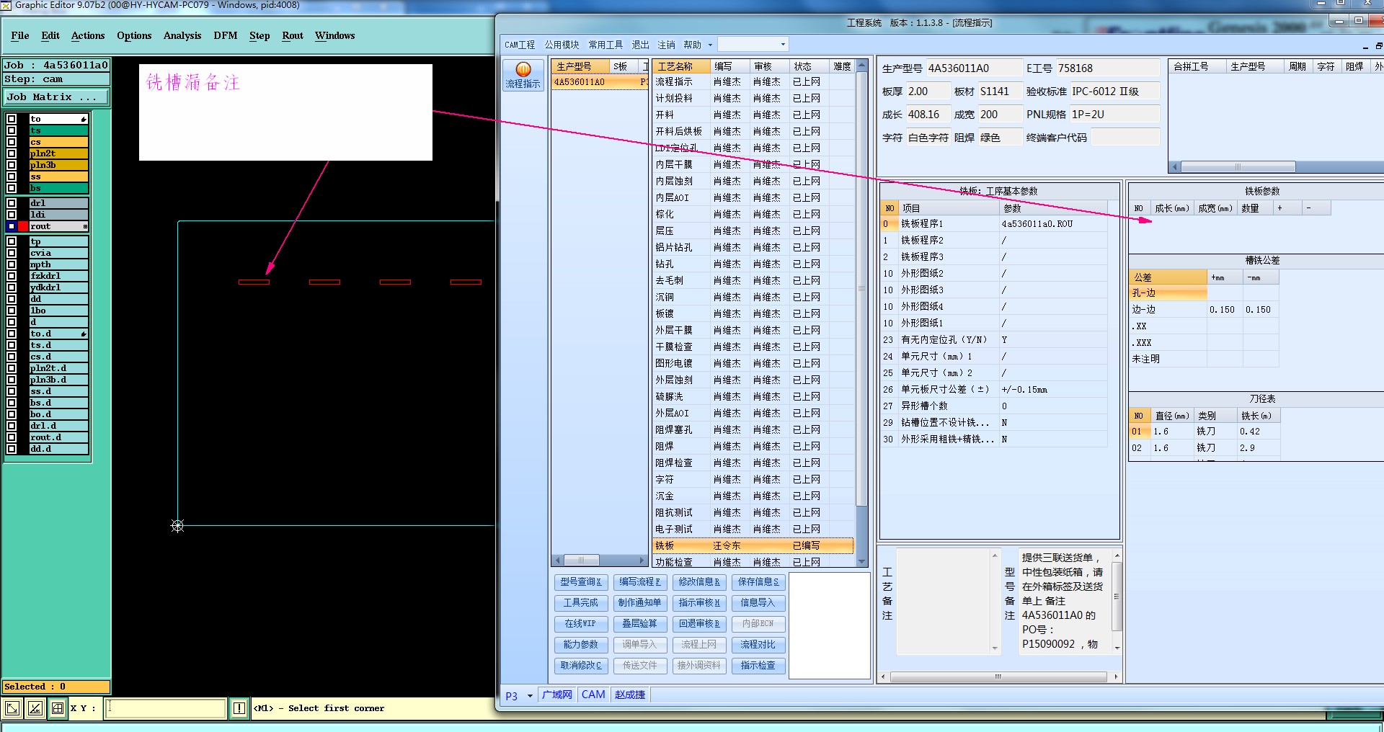Open the DFM menu
This screenshot has height=732, width=1384.
click(x=226, y=35)
